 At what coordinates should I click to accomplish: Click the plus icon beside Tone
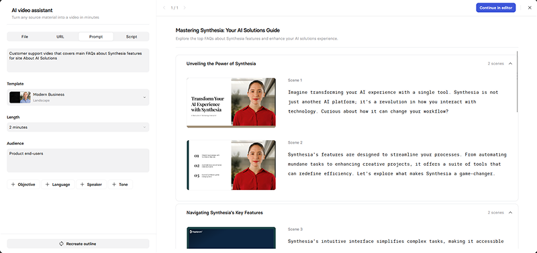114,185
